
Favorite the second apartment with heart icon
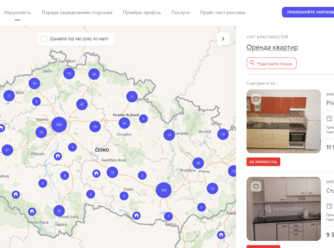pyautogui.click(x=256, y=186)
